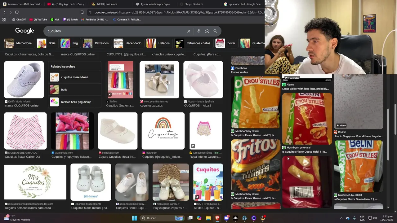Open the weather widget showing 17°C
This screenshot has width=397, height=223.
tap(17, 218)
